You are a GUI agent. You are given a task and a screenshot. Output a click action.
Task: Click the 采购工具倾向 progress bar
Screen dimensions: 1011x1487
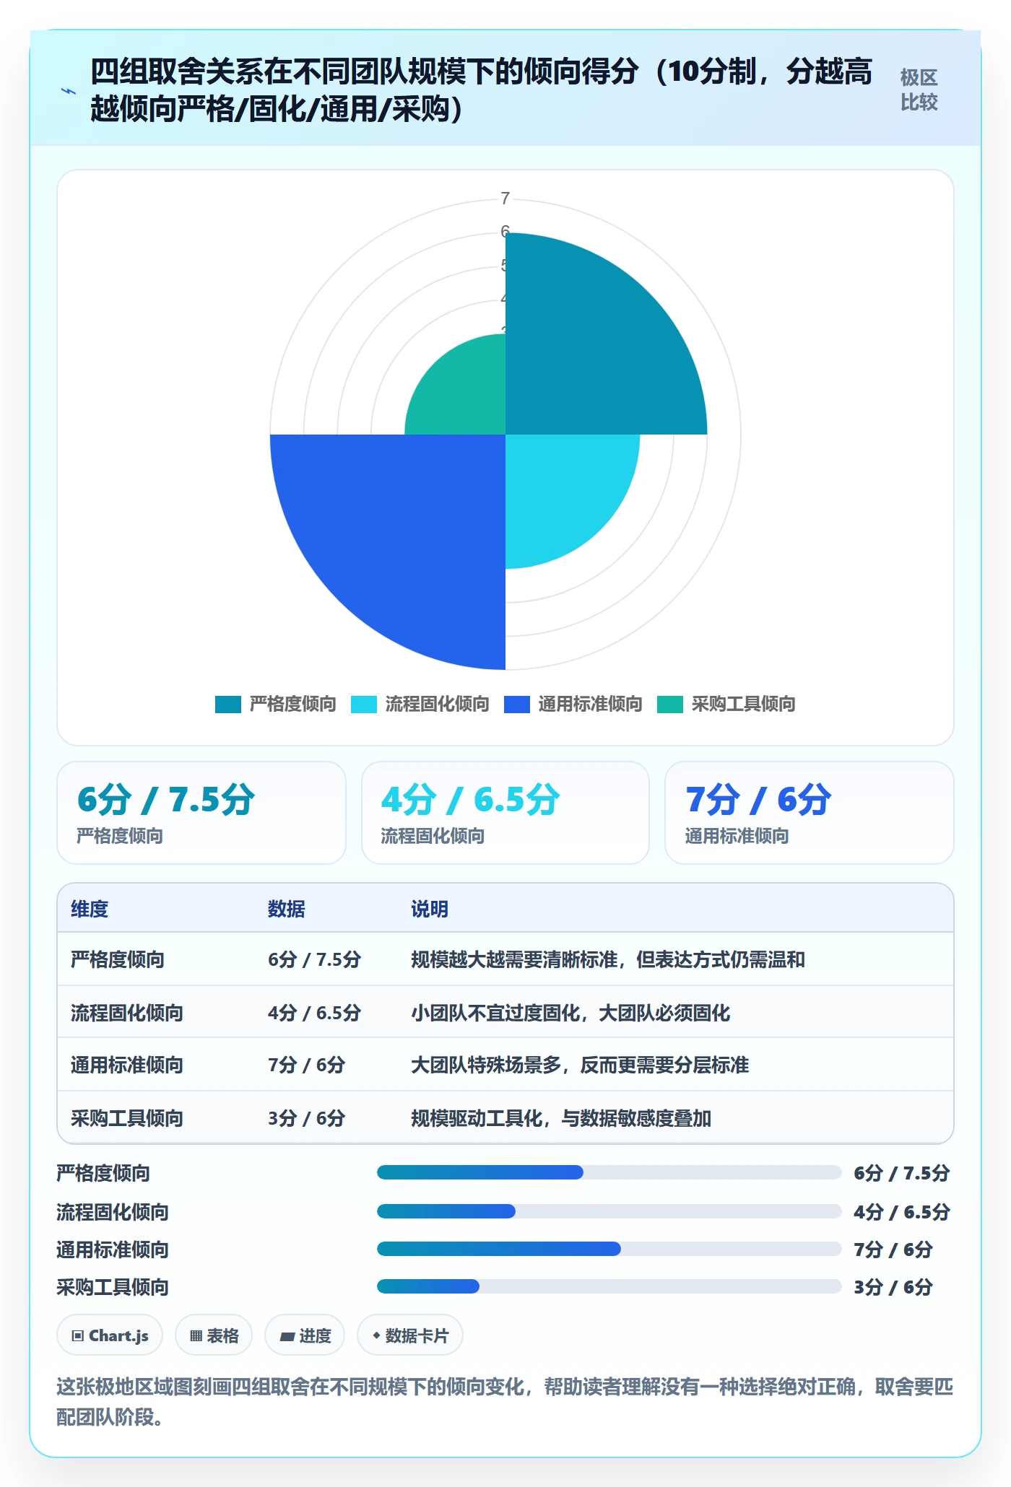click(609, 1286)
